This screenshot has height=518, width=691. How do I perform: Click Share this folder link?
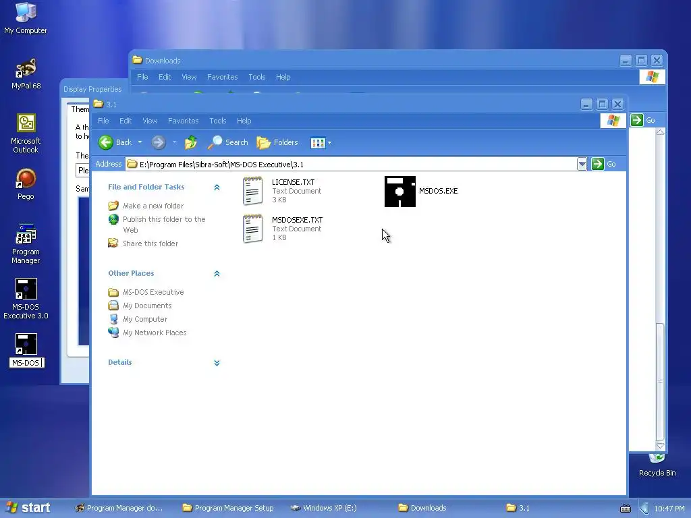click(150, 243)
